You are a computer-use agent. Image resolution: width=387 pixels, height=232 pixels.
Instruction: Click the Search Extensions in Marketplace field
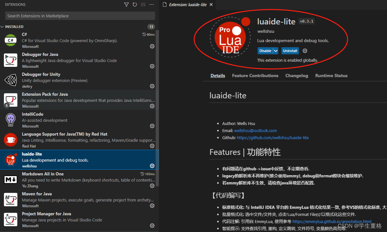[x=79, y=15]
